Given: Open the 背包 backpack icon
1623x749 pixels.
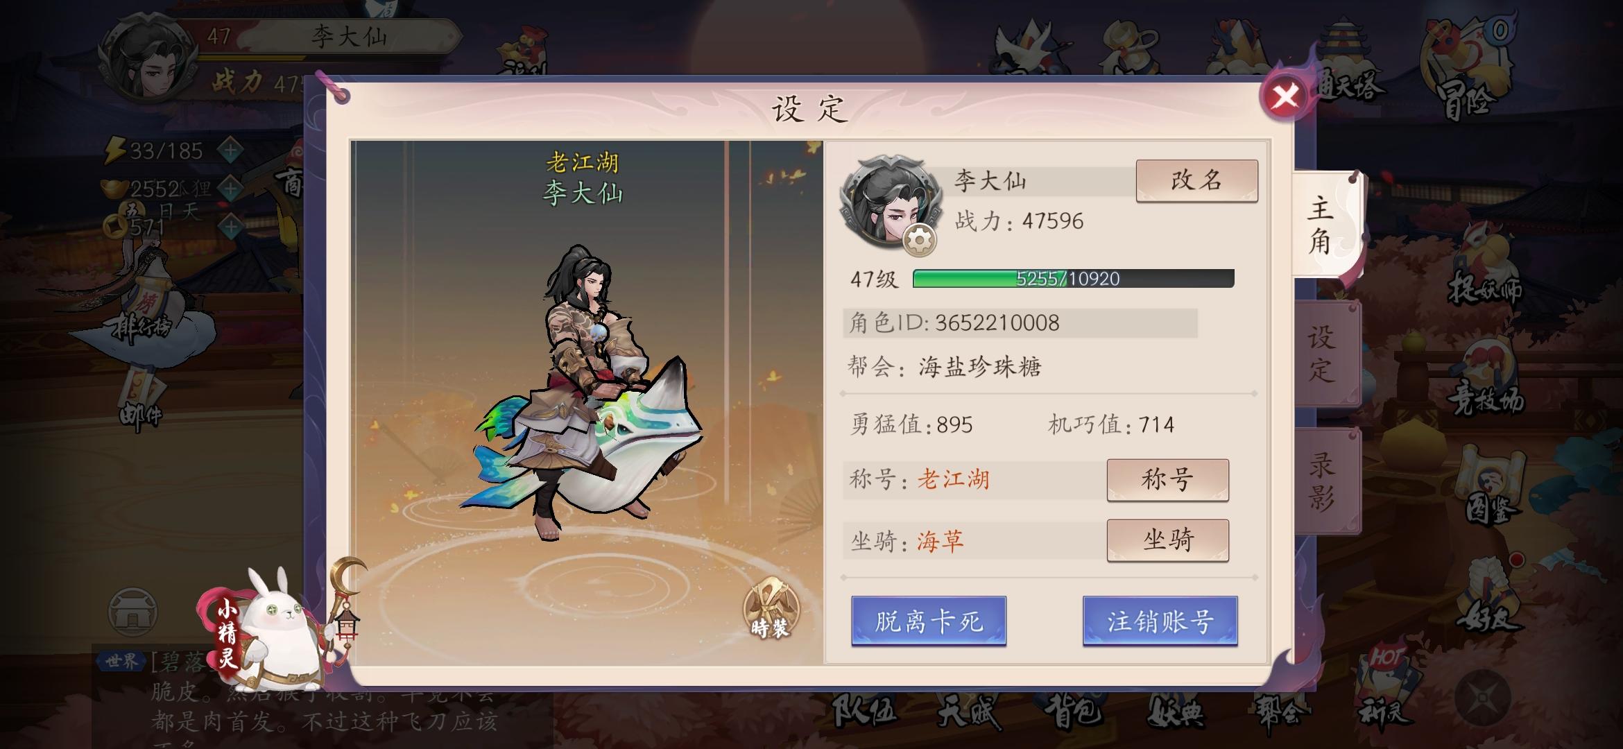Looking at the screenshot, I should pos(1072,710).
